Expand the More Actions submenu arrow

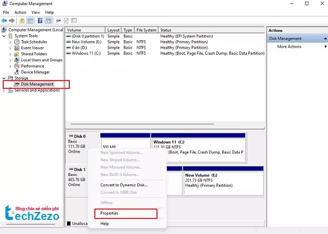click(x=326, y=47)
